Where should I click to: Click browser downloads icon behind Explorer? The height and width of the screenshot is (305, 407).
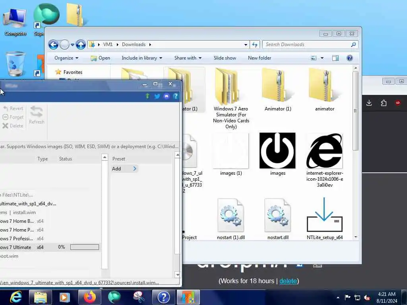[x=369, y=103]
